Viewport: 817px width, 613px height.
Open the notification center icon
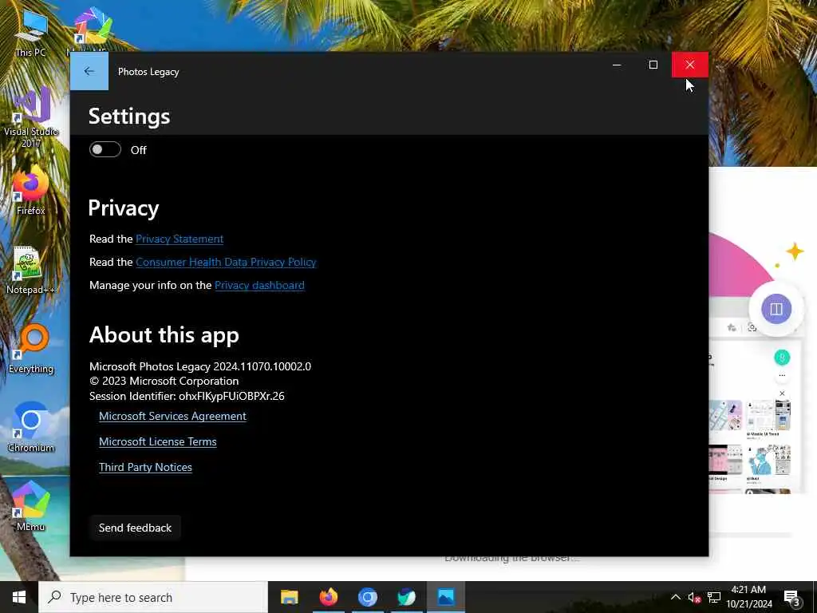(792, 598)
